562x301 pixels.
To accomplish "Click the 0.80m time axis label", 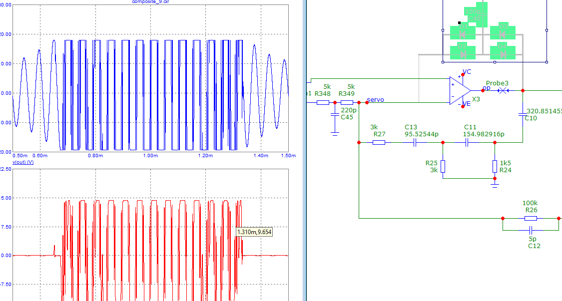I will click(95, 156).
